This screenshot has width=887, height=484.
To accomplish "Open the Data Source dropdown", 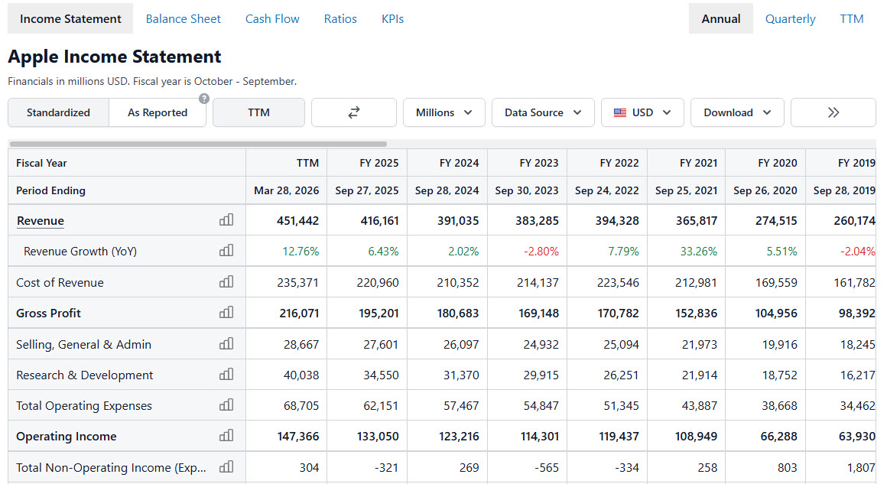I will pyautogui.click(x=543, y=112).
